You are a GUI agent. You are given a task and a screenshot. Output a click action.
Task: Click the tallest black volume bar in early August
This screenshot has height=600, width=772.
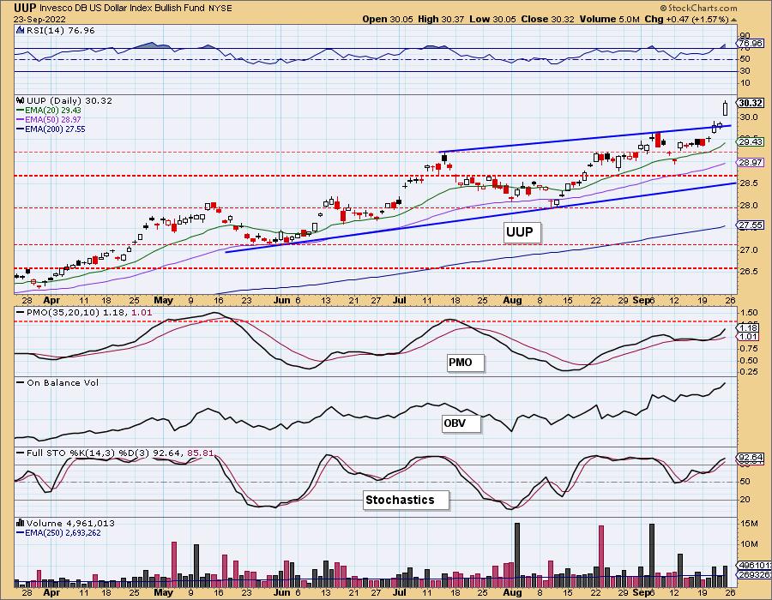point(517,555)
